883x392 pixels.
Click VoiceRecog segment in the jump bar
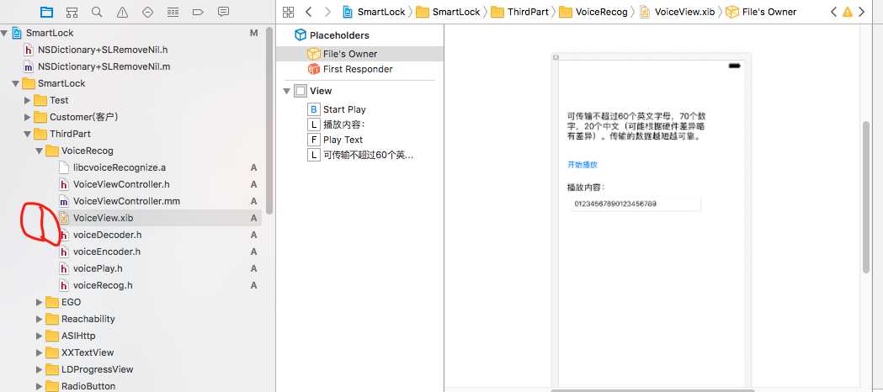point(593,12)
